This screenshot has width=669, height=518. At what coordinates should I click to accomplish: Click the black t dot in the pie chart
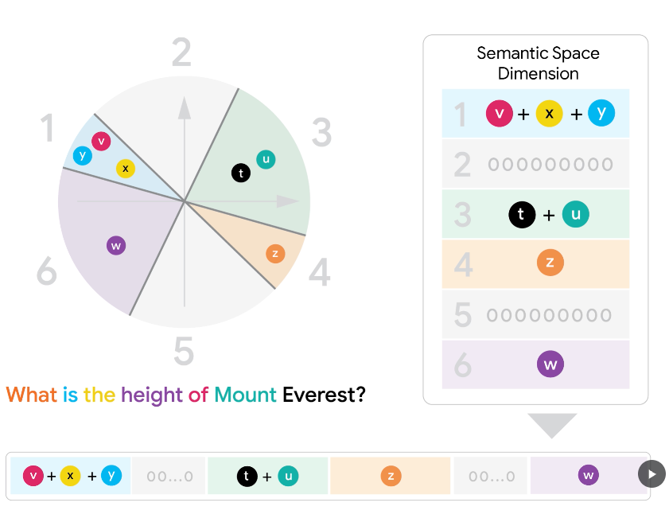(x=241, y=173)
